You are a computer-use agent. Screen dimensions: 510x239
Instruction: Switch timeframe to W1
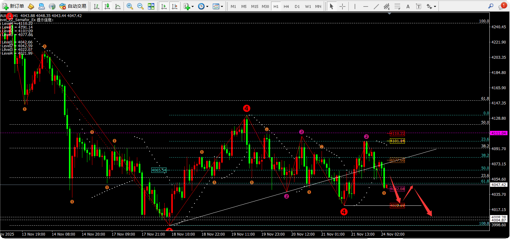click(308, 6)
